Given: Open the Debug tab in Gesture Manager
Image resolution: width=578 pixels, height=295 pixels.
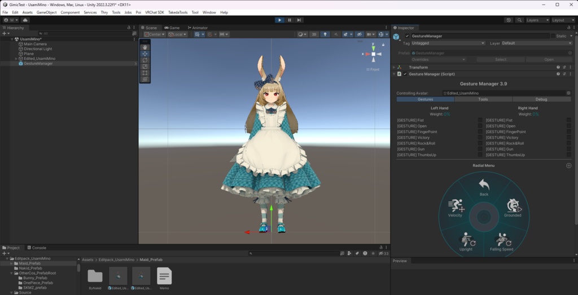Looking at the screenshot, I should [541, 99].
